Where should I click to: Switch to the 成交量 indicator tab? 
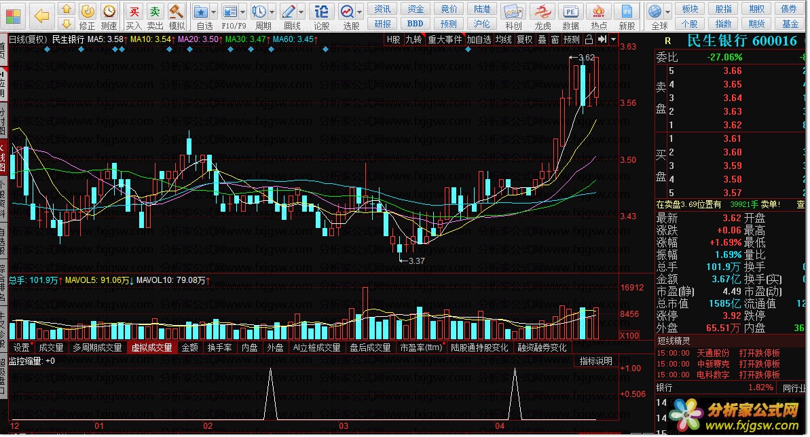pos(51,347)
